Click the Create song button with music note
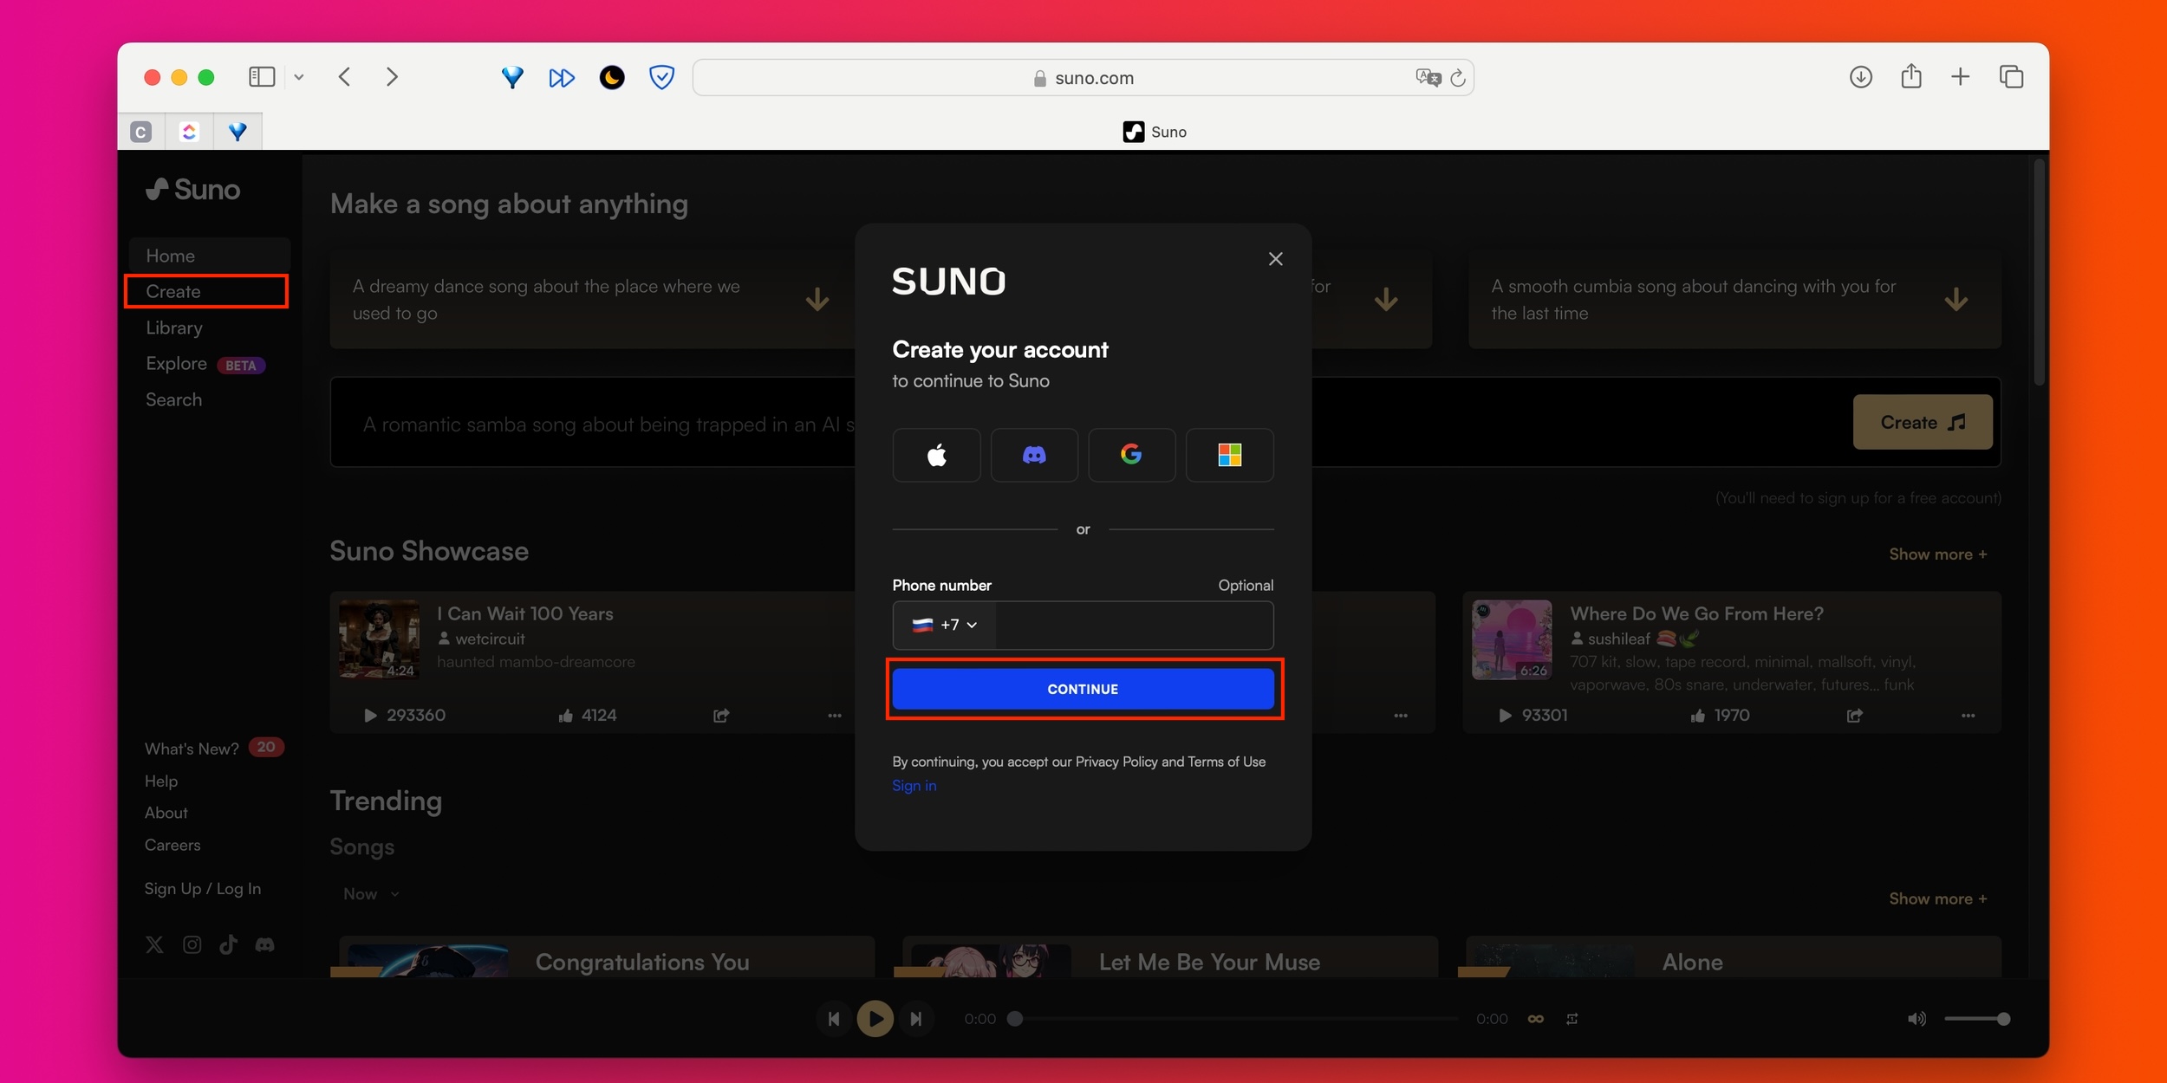 1923,423
